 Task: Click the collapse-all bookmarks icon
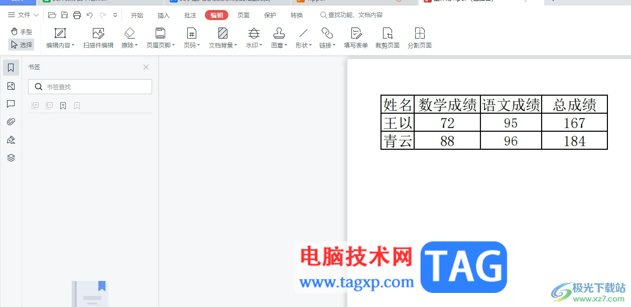[x=49, y=106]
